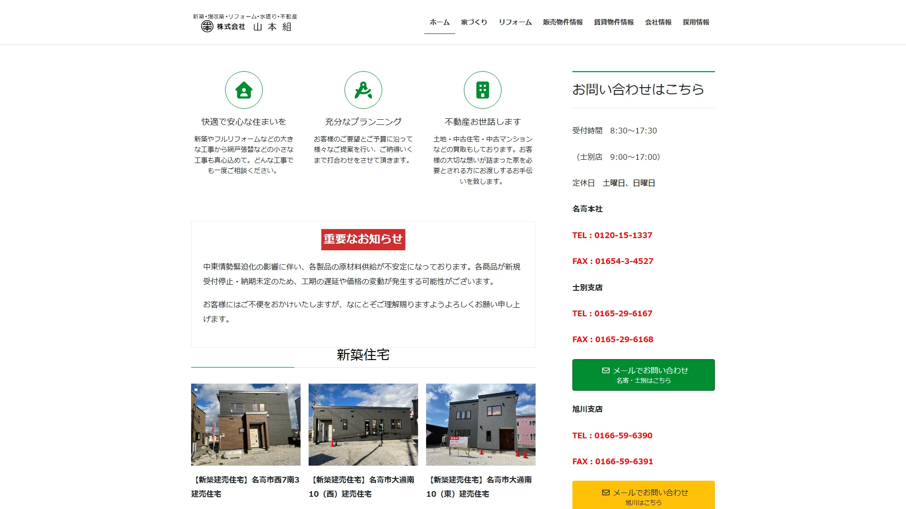Click the 不動産お世話します heading
Viewport: 906px width, 509px height.
(483, 122)
